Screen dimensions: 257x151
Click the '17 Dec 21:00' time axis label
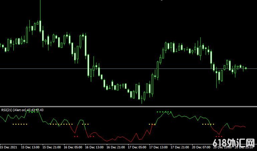(x=180, y=147)
